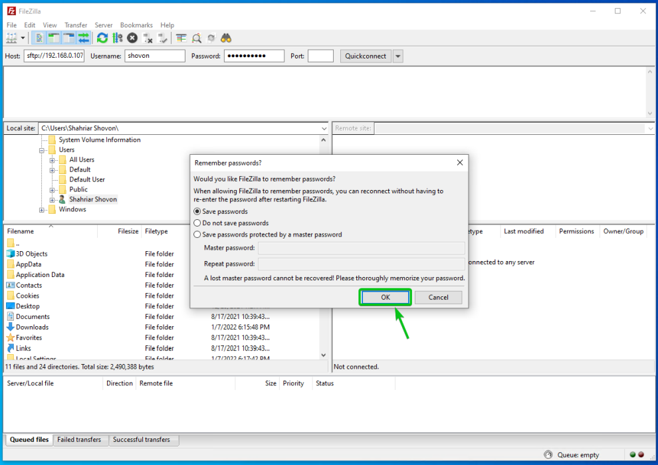Switch to the Failed transfers tab
Image resolution: width=658 pixels, height=465 pixels.
(79, 440)
